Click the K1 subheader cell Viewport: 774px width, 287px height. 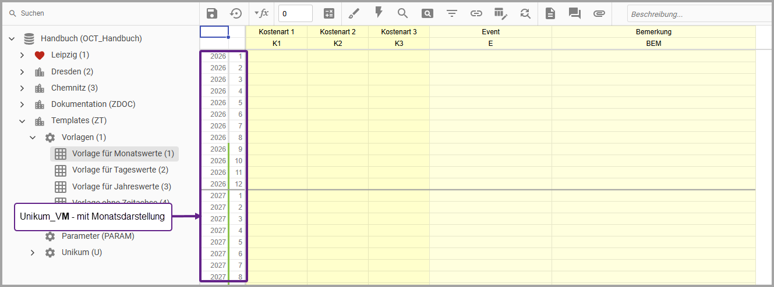coord(277,44)
